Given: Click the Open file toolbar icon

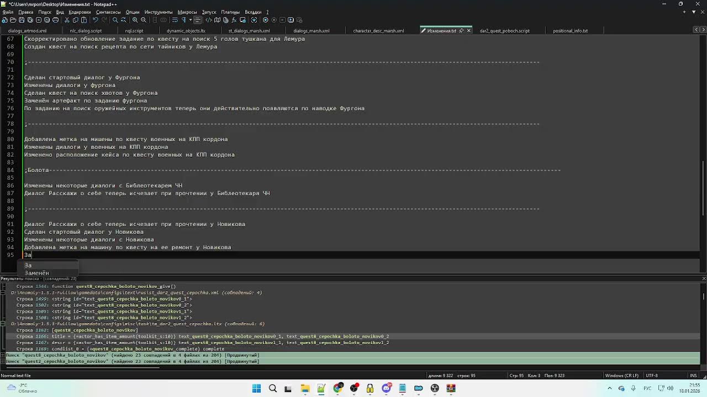Looking at the screenshot, I should point(13,20).
